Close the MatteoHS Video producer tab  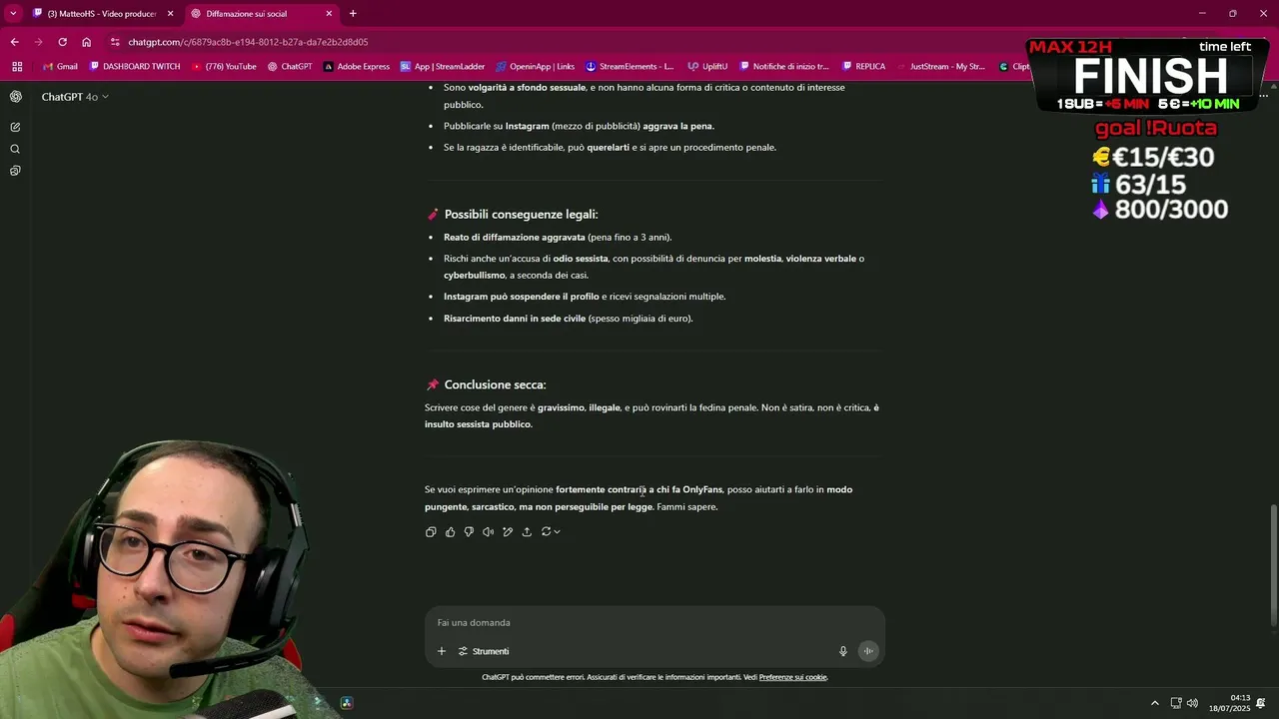(x=170, y=14)
